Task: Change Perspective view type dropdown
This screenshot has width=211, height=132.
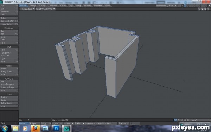Action: click(x=28, y=9)
